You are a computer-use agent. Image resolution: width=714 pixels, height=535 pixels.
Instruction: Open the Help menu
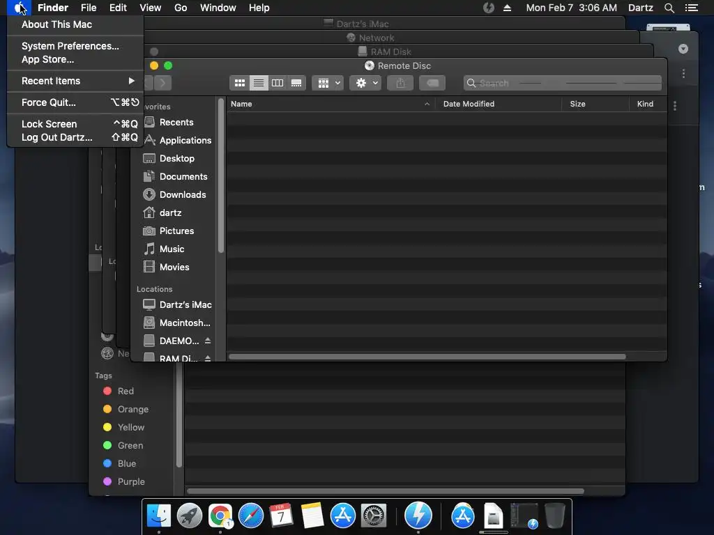tap(259, 8)
